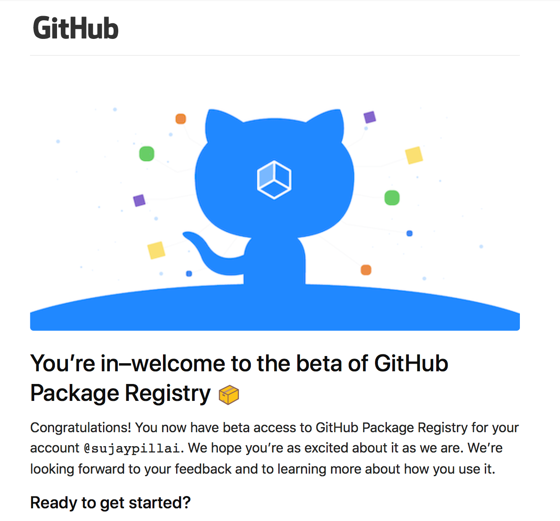Click the purple square near Octocat's right ear
The height and width of the screenshot is (521, 560).
point(370,117)
